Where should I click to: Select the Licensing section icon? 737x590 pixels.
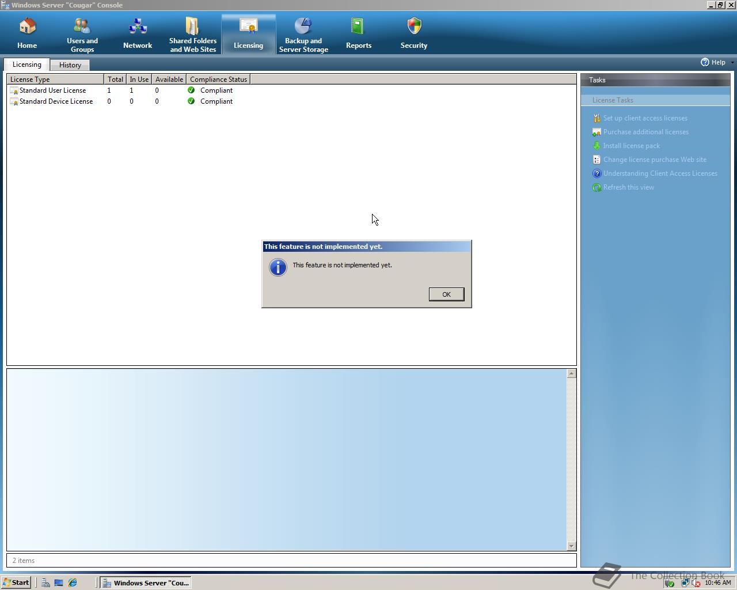click(x=248, y=27)
